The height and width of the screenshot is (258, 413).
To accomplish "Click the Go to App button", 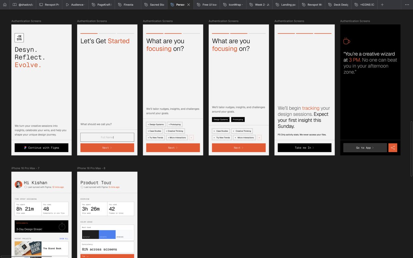I will coord(365,148).
